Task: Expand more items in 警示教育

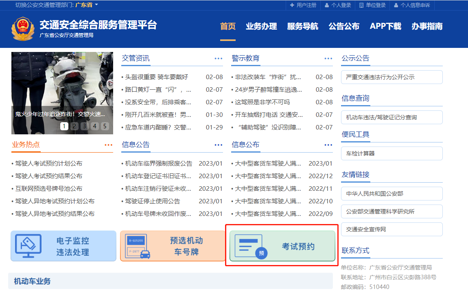Action: pos(328,58)
